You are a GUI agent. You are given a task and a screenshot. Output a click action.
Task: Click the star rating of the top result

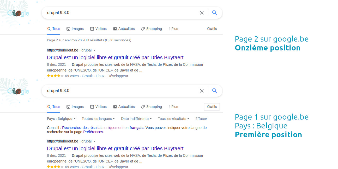55,76
